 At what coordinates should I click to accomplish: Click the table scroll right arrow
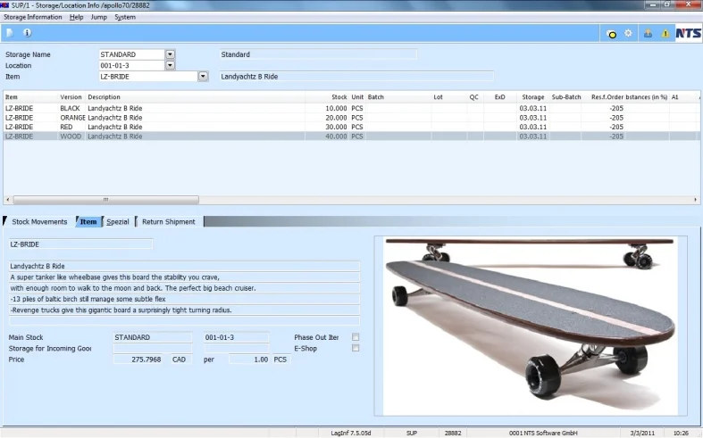pyautogui.click(x=695, y=200)
